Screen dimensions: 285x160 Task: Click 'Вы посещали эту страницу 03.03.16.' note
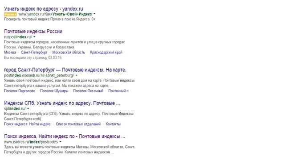(33, 57)
